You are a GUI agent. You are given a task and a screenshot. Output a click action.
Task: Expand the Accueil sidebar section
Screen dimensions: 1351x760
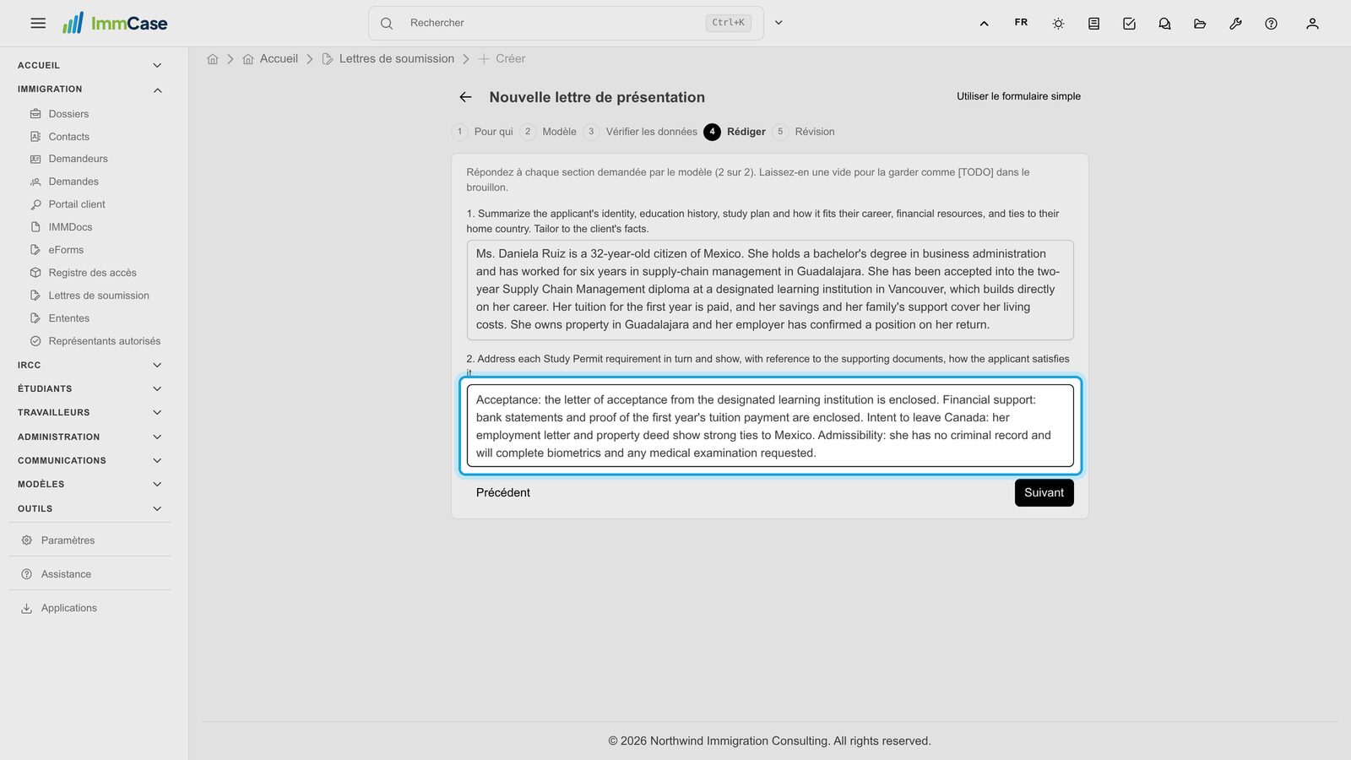(90, 65)
